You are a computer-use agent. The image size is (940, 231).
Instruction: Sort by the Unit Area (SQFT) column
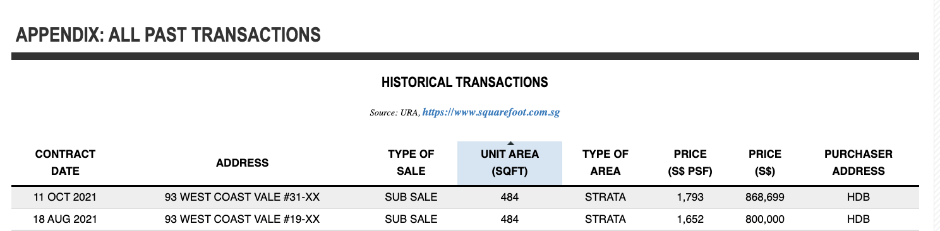[510, 163]
